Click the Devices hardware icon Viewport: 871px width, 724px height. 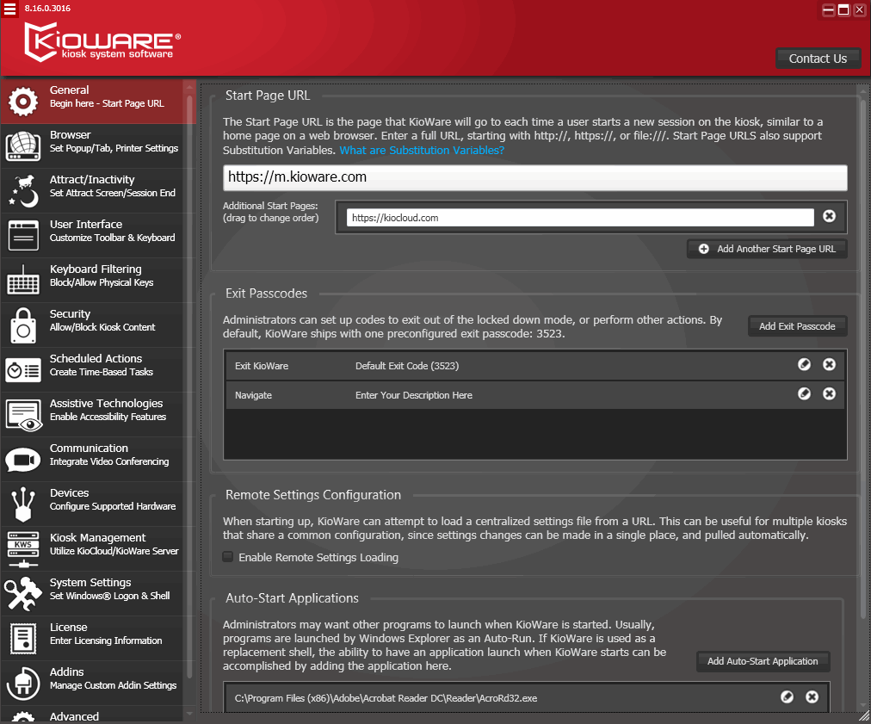click(22, 504)
